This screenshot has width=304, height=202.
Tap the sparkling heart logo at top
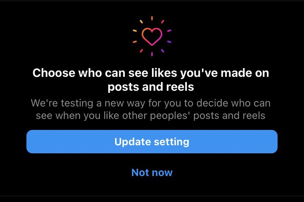click(152, 36)
